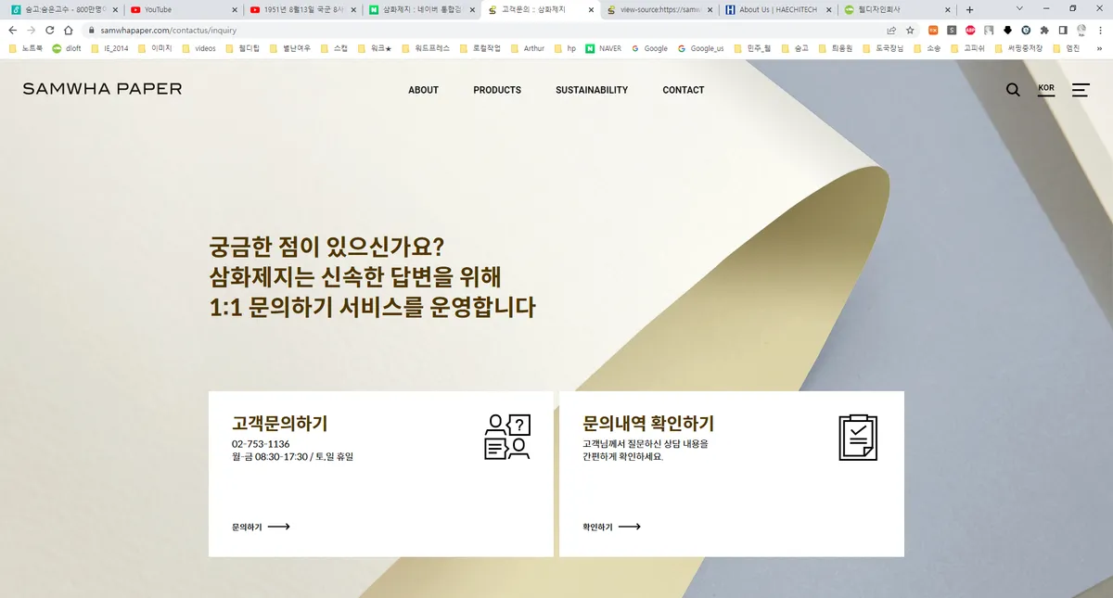
Task: Click the address bar URL field
Action: tap(482, 30)
